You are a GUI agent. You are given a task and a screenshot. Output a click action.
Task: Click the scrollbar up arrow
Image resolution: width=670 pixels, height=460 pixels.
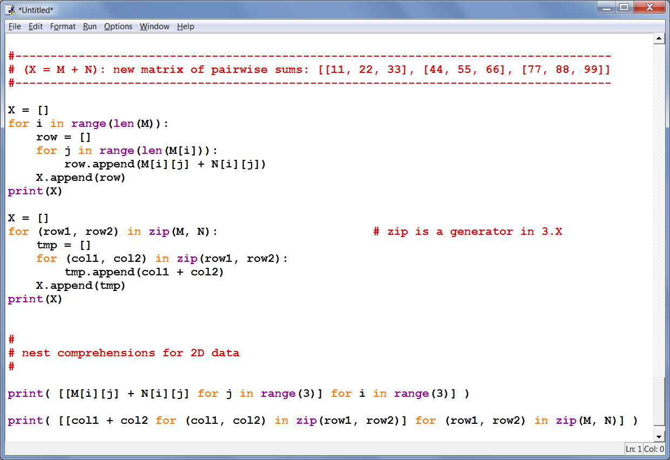coord(659,39)
